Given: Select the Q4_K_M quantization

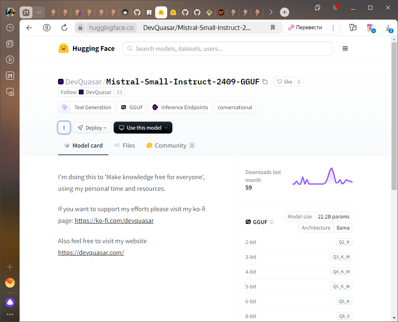Looking at the screenshot, I should point(341,272).
